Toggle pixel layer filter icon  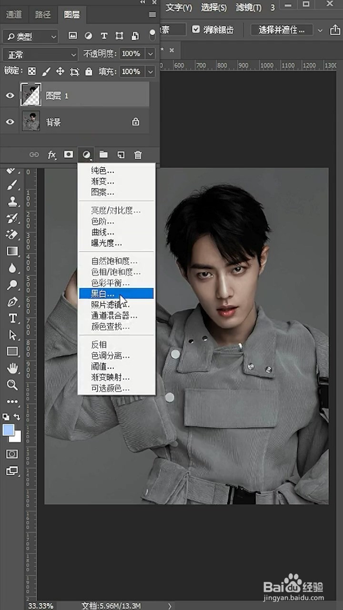[x=72, y=36]
